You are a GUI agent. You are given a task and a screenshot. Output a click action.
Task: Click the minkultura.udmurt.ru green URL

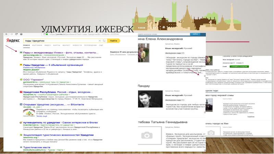coord(35,150)
